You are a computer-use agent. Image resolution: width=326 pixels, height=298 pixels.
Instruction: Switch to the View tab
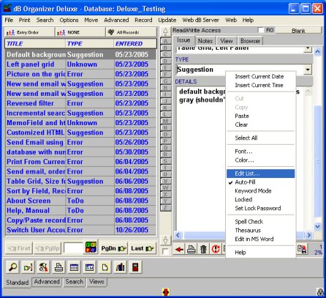(227, 41)
